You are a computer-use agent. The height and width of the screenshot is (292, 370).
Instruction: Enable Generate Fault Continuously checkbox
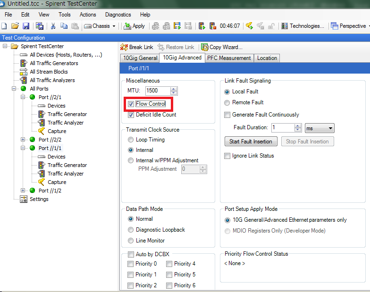click(x=227, y=115)
